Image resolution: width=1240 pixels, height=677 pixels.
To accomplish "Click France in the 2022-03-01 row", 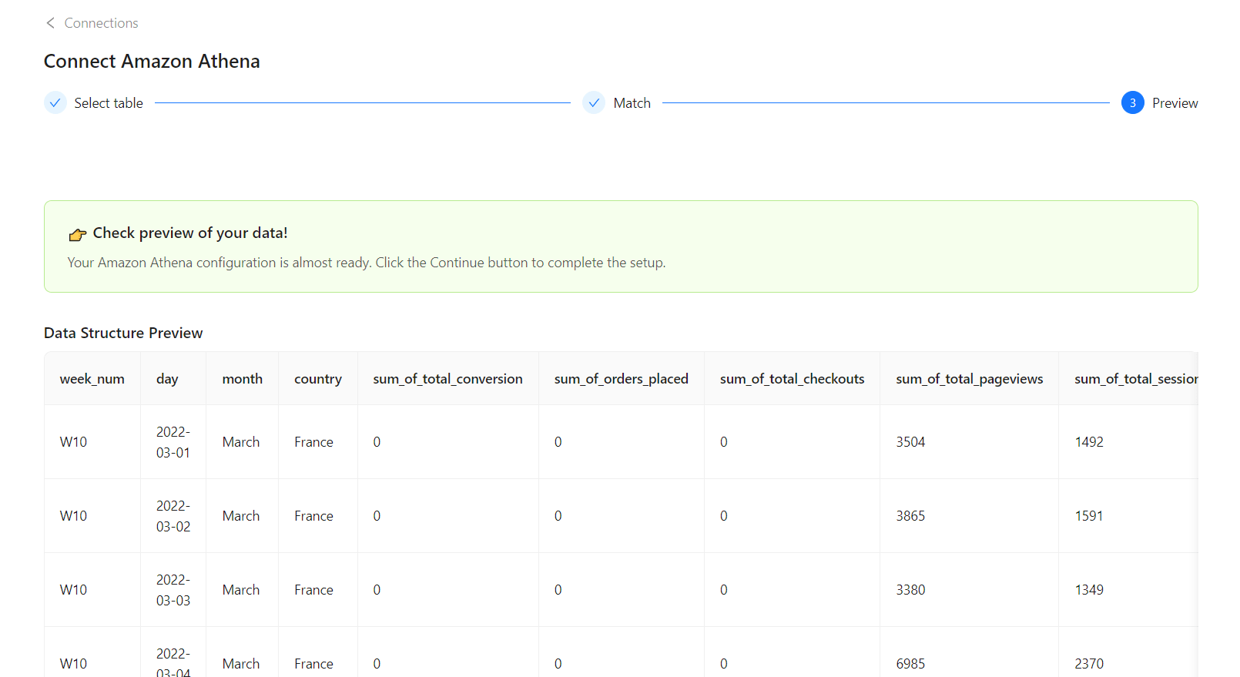I will point(313,442).
